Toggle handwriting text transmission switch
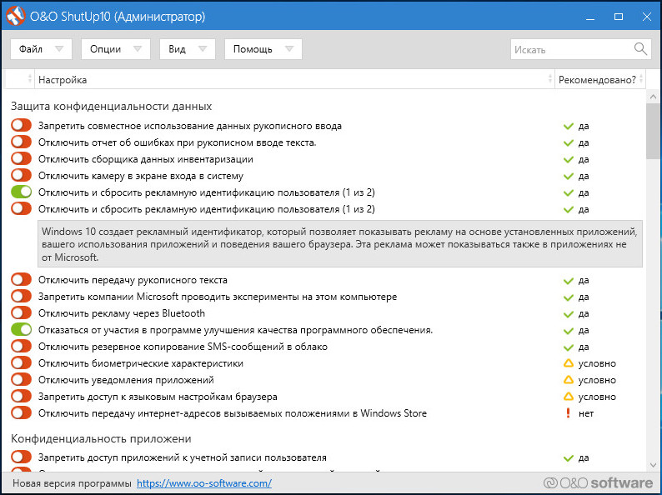The height and width of the screenshot is (495, 662). (21, 279)
